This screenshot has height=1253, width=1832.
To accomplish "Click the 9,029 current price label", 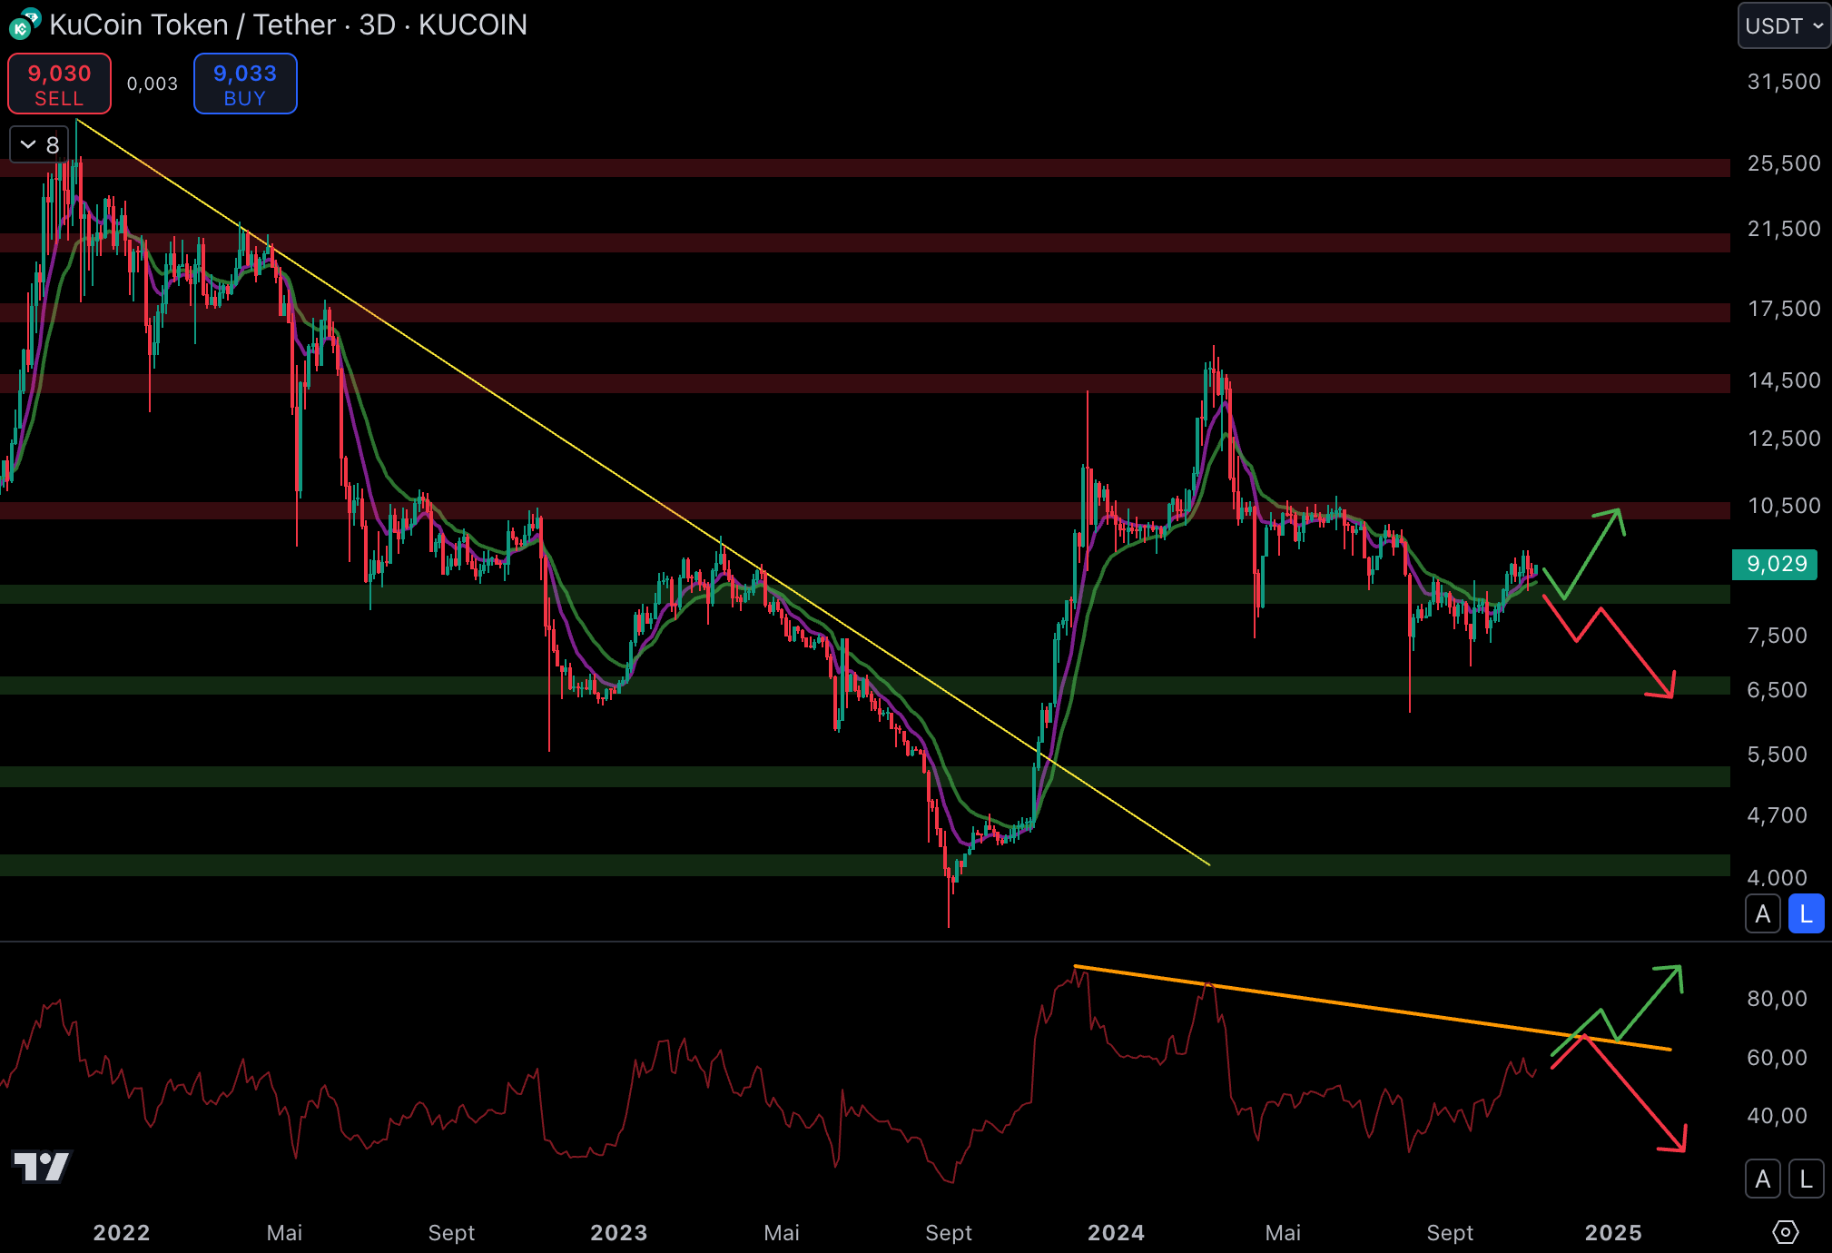I will point(1775,564).
